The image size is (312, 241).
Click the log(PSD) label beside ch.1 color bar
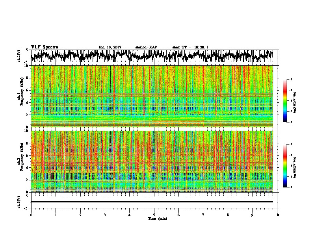(x=295, y=102)
